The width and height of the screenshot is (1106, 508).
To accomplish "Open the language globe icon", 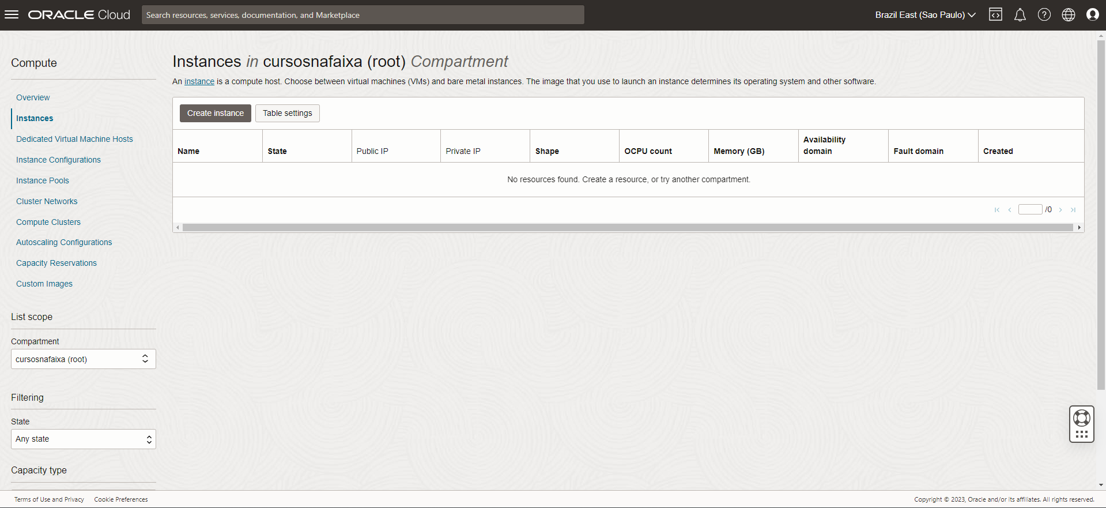I will tap(1069, 15).
